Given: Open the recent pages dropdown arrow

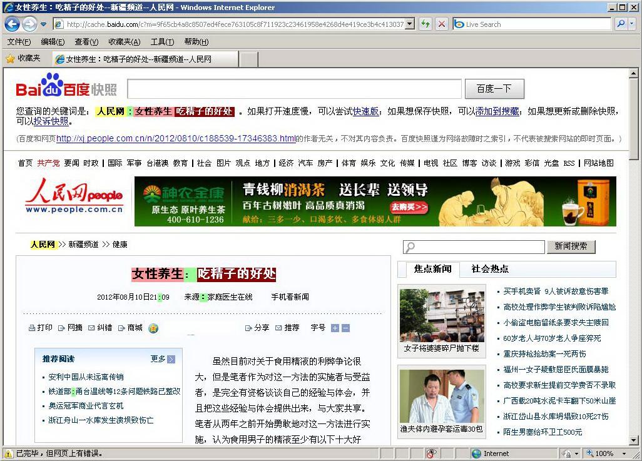Looking at the screenshot, I should [x=44, y=24].
